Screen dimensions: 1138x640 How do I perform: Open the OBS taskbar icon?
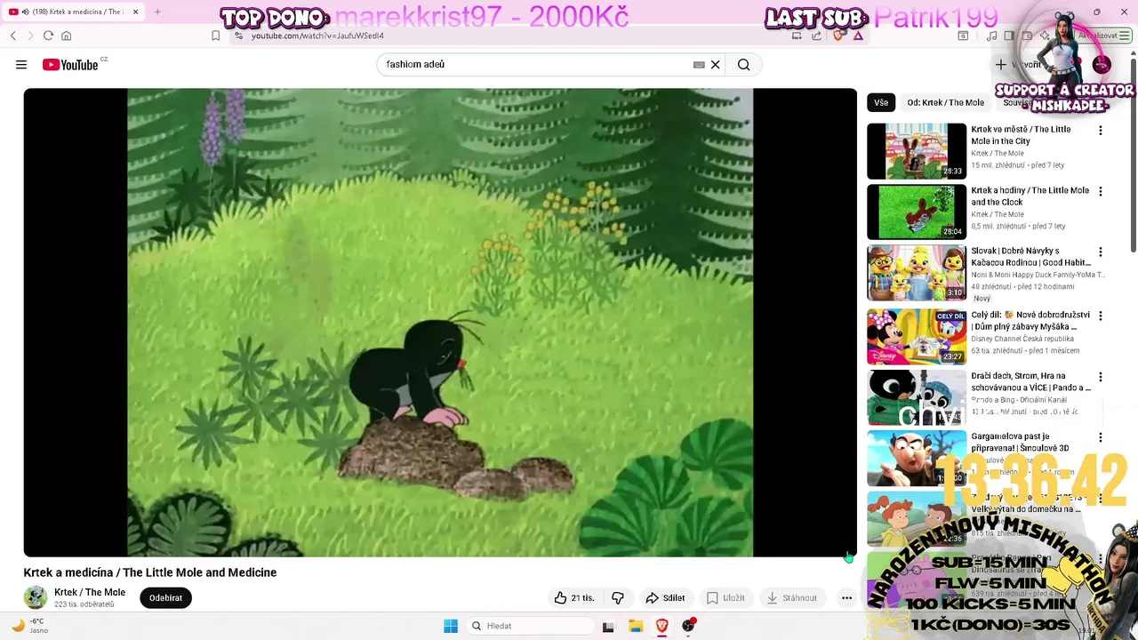coord(688,626)
